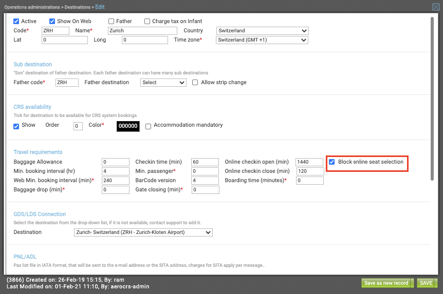Toggle CRS availability Show checkbox
The width and height of the screenshot is (443, 294).
point(16,126)
